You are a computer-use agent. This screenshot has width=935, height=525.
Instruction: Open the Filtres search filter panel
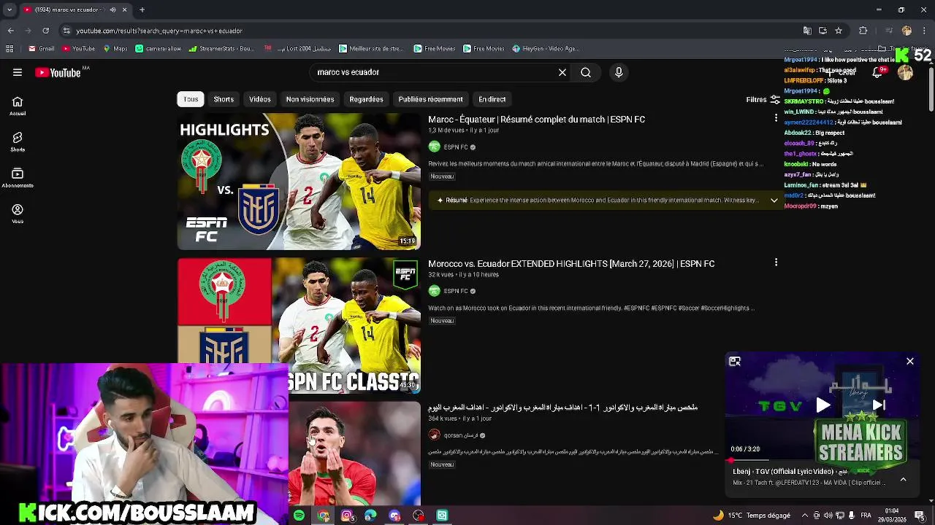click(x=763, y=99)
